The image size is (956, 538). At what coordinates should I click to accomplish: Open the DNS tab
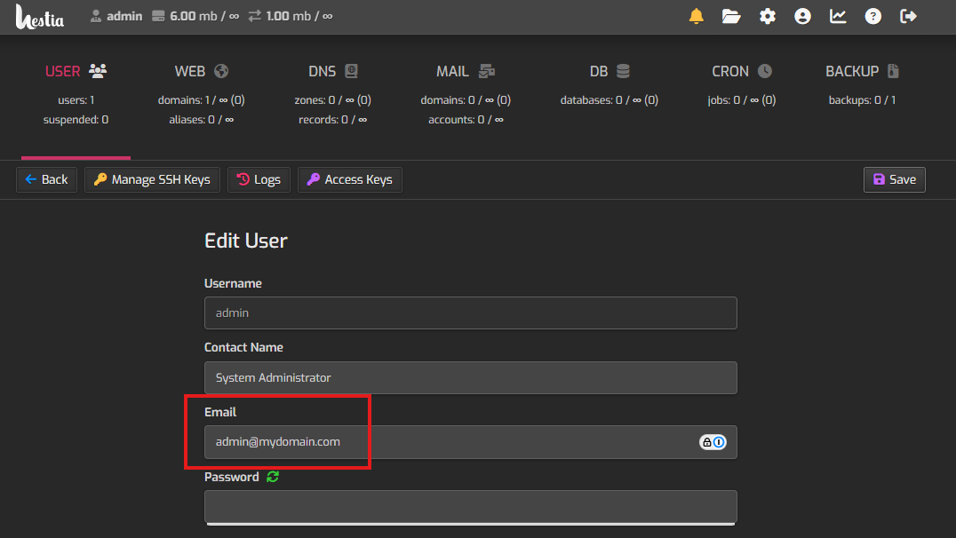(332, 71)
